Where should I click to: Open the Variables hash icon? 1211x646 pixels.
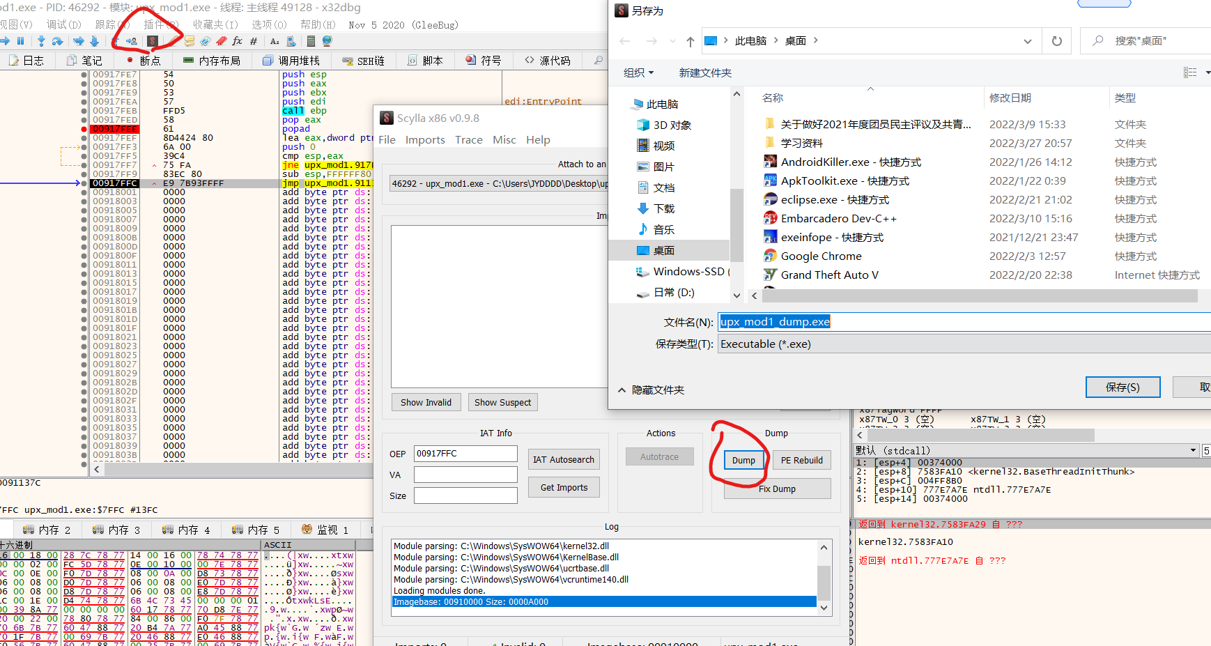254,41
